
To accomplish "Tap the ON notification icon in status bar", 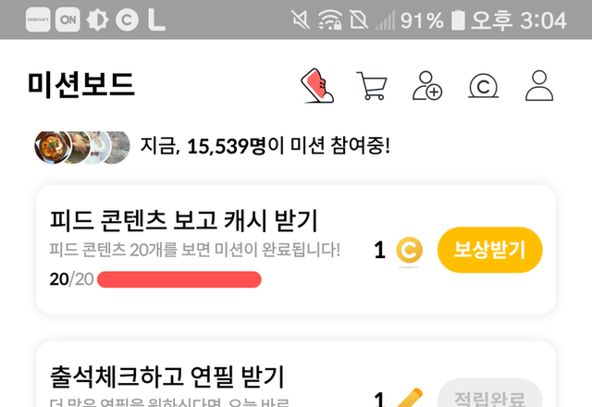I will click(68, 19).
